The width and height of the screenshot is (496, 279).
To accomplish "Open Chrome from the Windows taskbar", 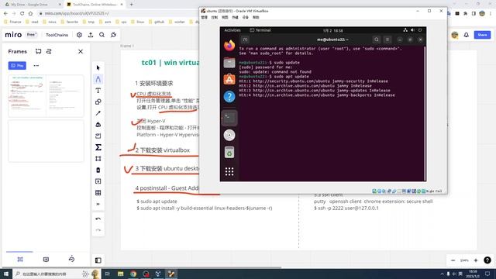I will pos(133,274).
